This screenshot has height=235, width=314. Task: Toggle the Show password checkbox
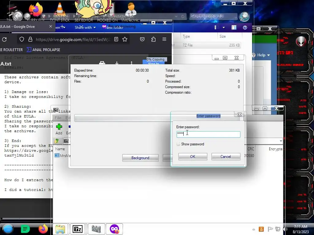(x=178, y=144)
